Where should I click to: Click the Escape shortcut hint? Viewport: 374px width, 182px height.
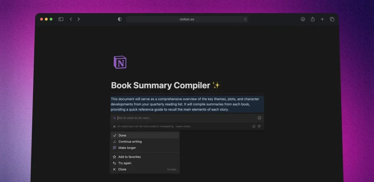172,169
